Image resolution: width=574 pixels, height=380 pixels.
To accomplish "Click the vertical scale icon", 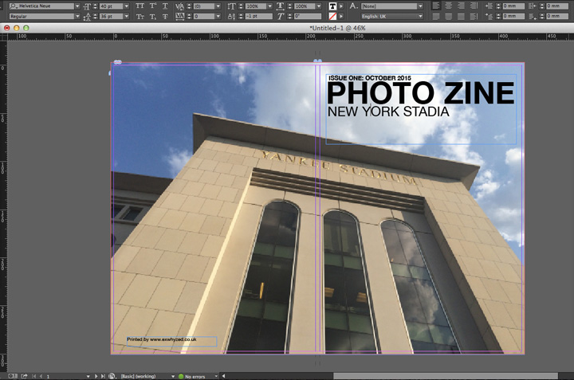I will [x=231, y=6].
